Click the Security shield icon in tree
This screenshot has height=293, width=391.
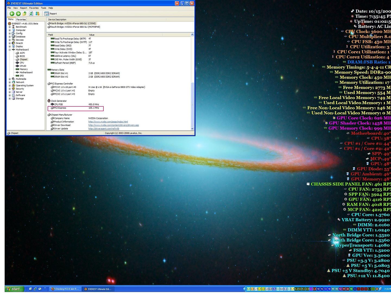tap(13, 89)
